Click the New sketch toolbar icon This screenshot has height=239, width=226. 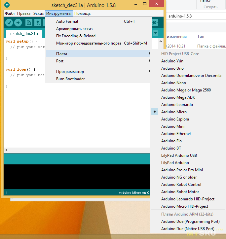click(29, 23)
